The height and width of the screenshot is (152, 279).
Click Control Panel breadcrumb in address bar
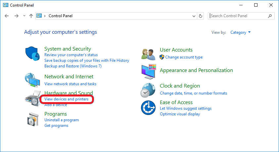(61, 16)
